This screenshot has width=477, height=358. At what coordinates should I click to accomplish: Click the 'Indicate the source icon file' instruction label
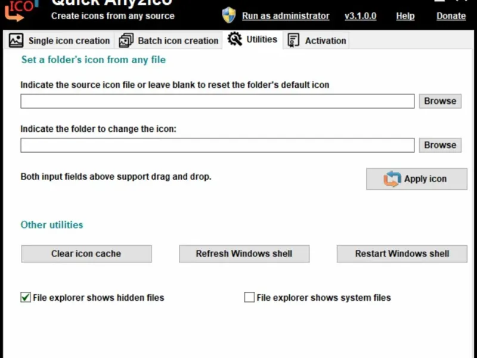coord(175,85)
